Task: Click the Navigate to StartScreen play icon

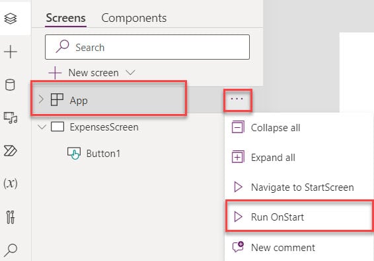Action: tap(238, 187)
